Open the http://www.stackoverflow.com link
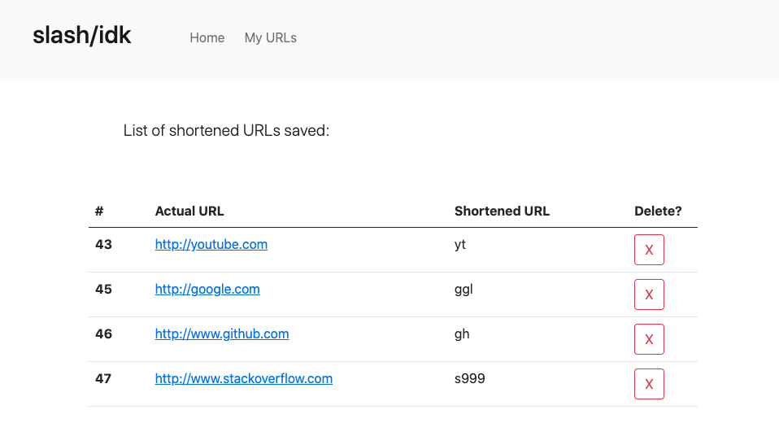The image size is (779, 436). (x=243, y=378)
